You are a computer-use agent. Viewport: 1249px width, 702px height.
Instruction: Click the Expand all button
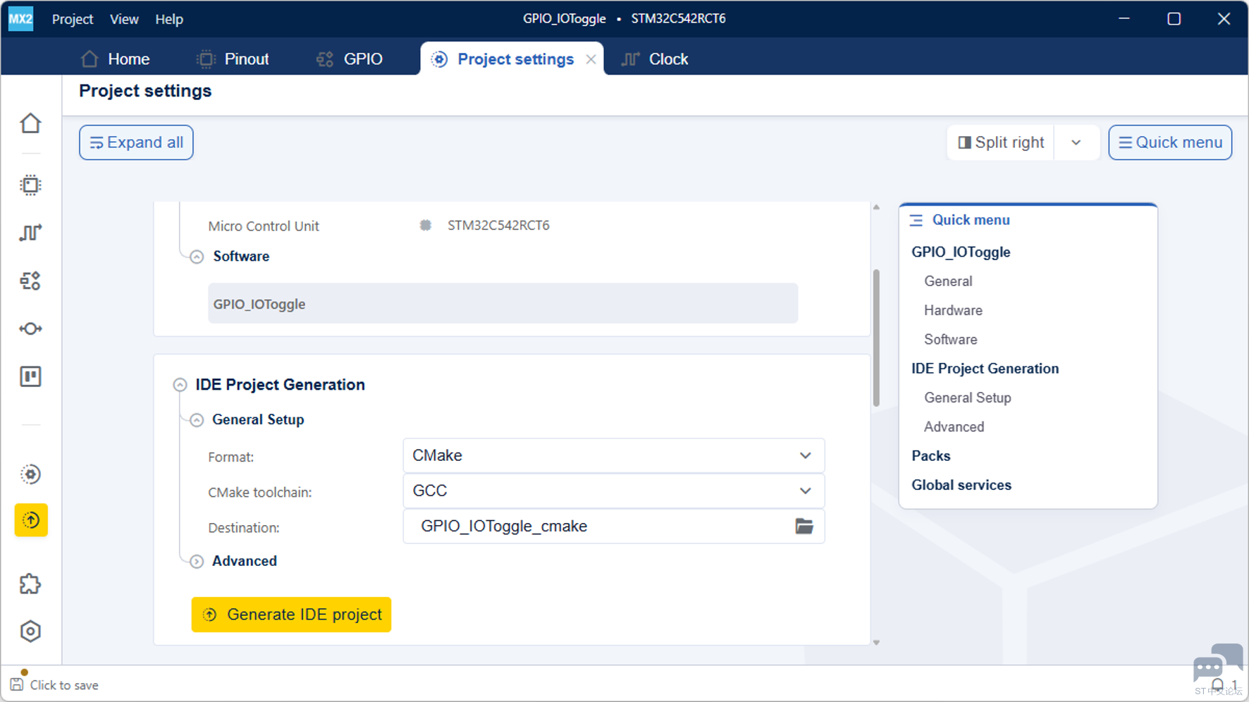point(136,142)
